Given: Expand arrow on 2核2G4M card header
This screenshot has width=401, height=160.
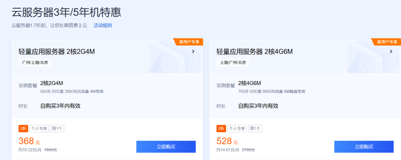Looking at the screenshot, I should (193, 52).
